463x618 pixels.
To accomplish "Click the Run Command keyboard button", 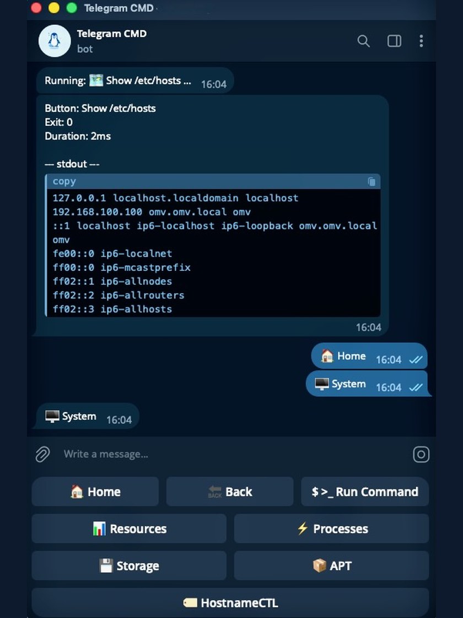I will (x=365, y=492).
